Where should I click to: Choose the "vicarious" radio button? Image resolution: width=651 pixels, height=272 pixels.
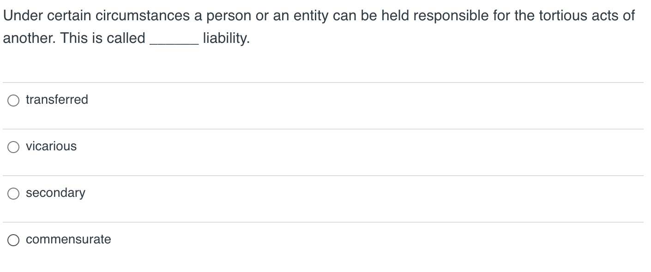click(13, 147)
